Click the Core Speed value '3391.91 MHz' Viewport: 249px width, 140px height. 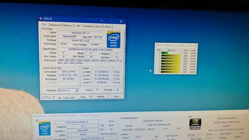(x=68, y=72)
